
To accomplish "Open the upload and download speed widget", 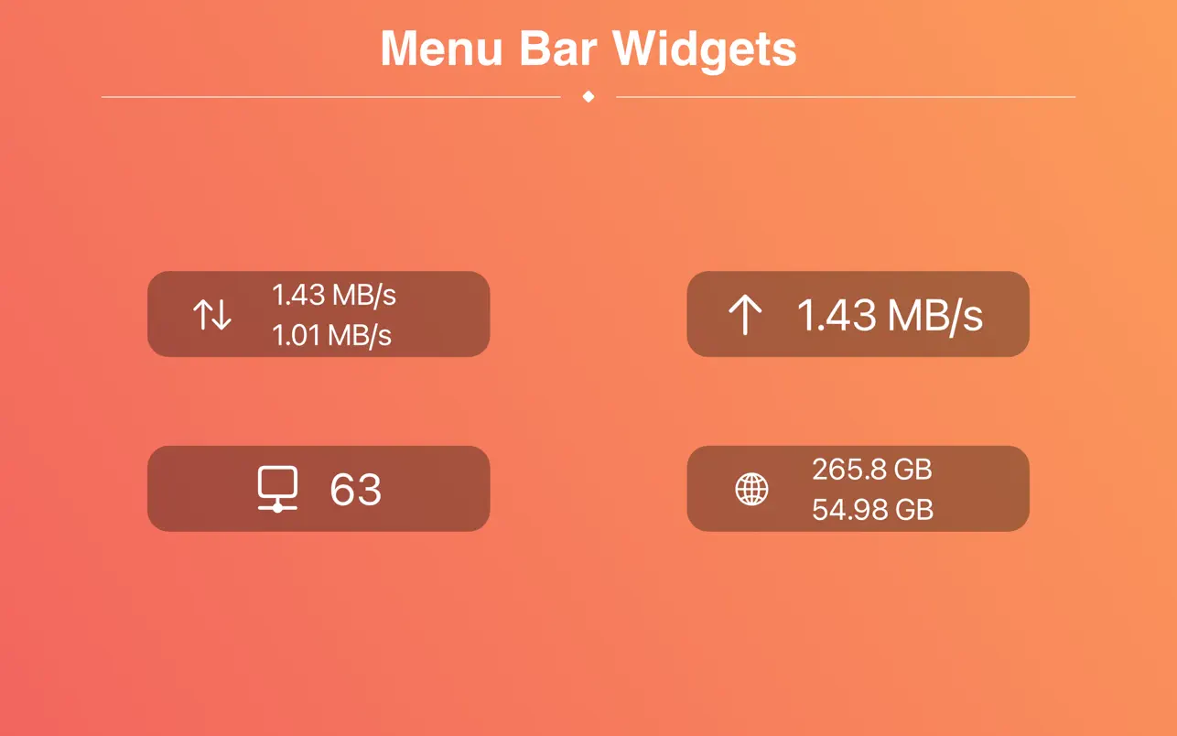I will point(319,314).
